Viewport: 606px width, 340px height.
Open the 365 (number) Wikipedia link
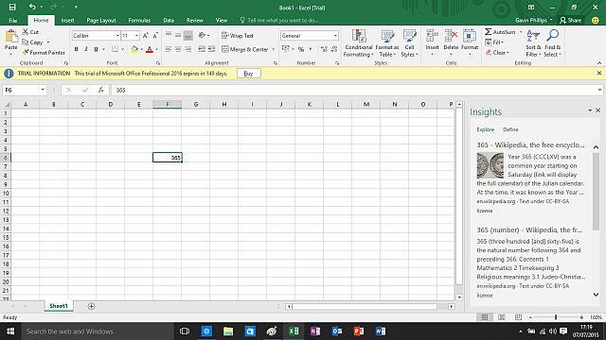pos(529,229)
